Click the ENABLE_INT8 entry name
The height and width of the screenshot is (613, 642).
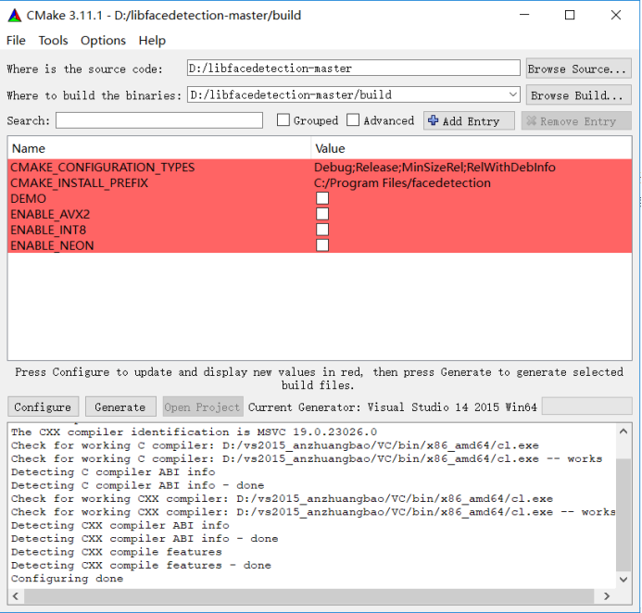pyautogui.click(x=48, y=230)
